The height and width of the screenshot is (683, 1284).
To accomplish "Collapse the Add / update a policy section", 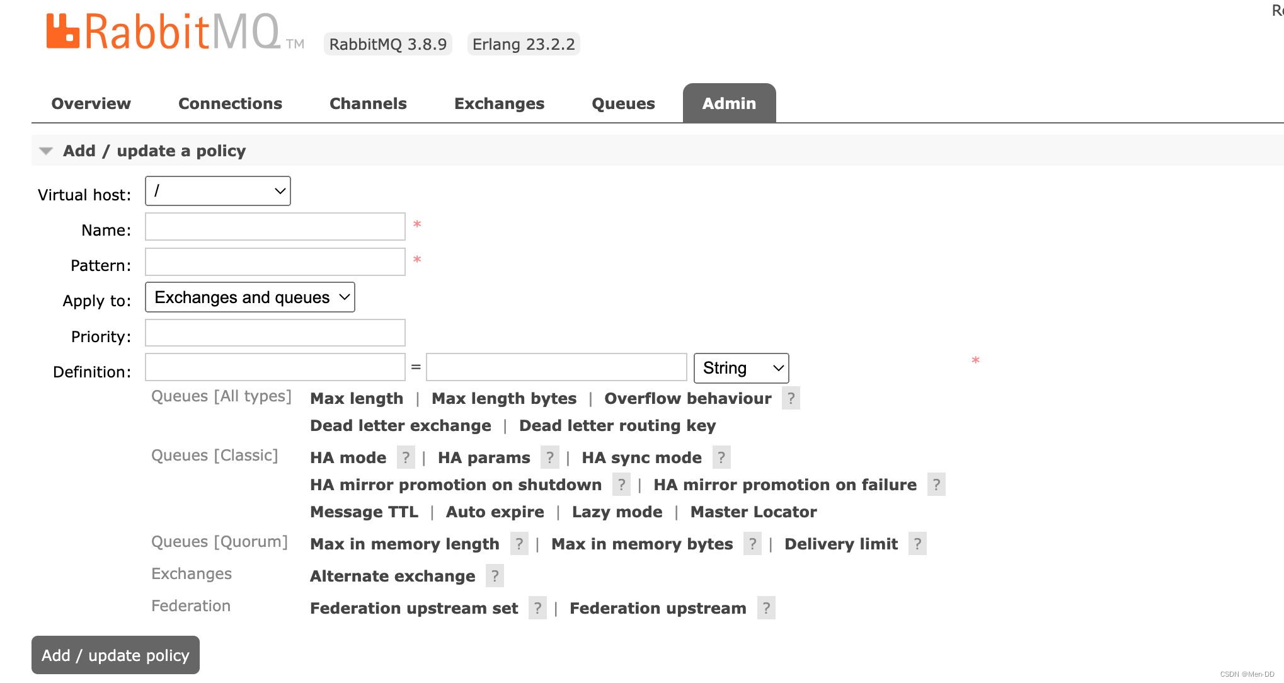I will coord(45,151).
